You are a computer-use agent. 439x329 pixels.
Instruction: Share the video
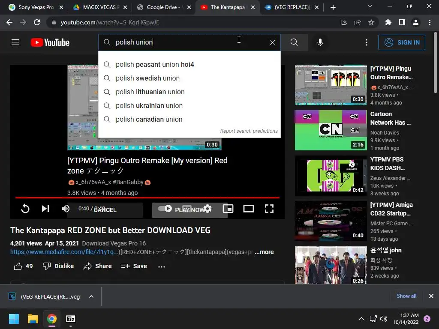97,266
